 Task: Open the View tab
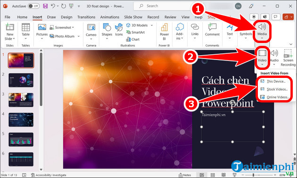pos(185,17)
